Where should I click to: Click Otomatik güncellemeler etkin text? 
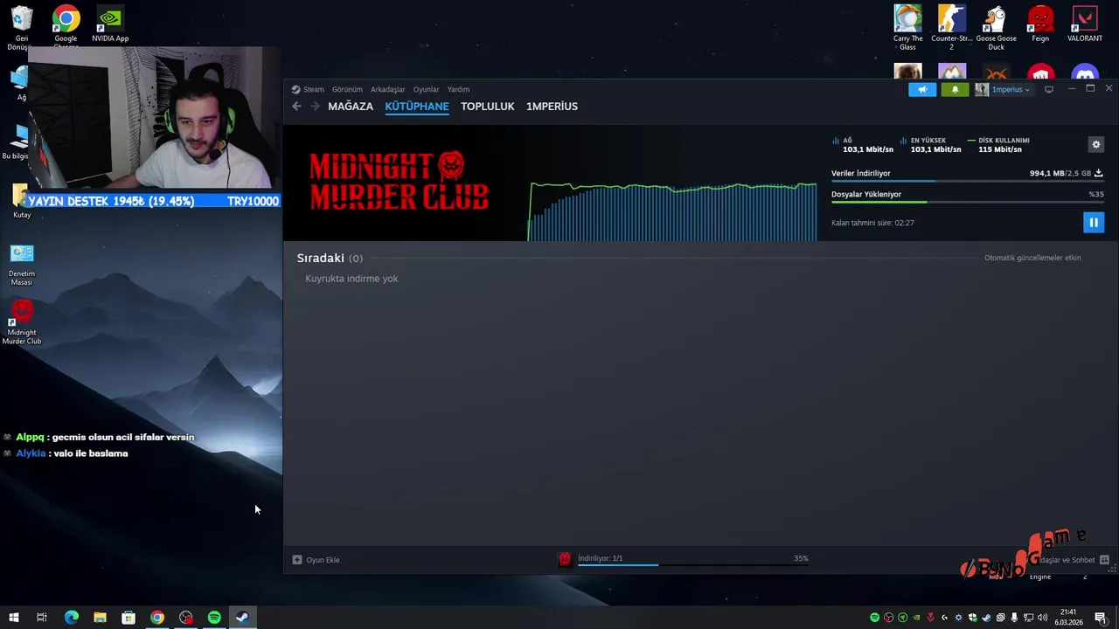click(x=1032, y=258)
